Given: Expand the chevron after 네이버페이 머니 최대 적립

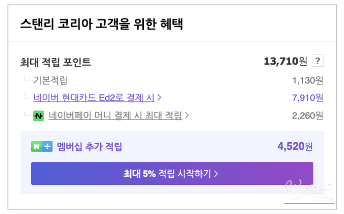Looking at the screenshot, I should [187, 116].
